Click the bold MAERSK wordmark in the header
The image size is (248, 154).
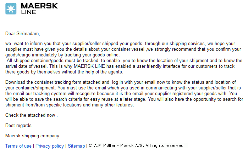pos(39,6)
